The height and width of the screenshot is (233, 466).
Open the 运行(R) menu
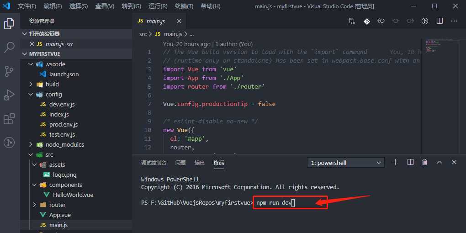(158, 6)
